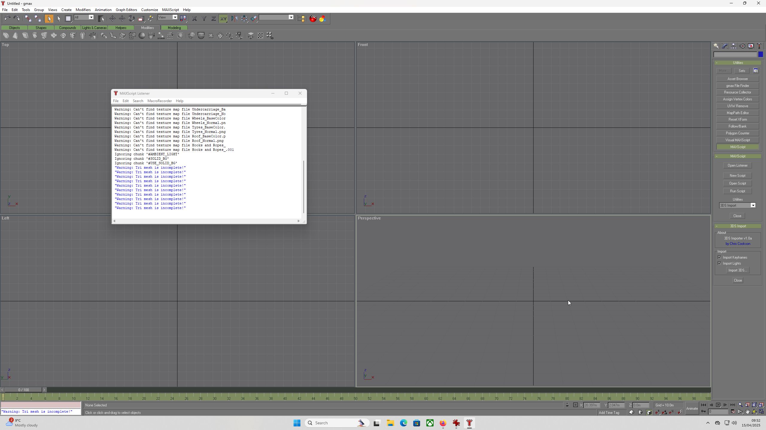Click the Undo arrow icon
Screen dimensions: 766x430
7,19
